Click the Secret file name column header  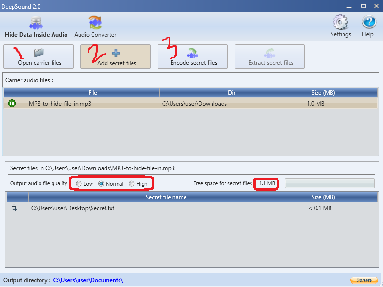click(x=166, y=197)
